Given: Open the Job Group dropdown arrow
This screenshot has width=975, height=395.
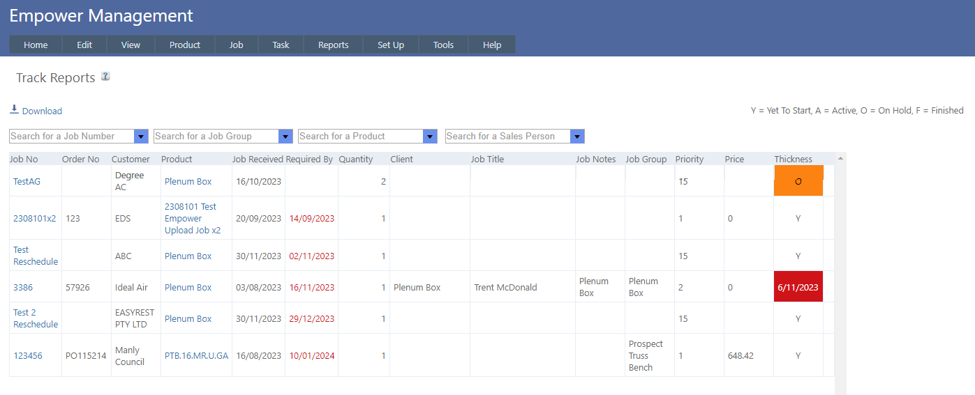Looking at the screenshot, I should [285, 137].
